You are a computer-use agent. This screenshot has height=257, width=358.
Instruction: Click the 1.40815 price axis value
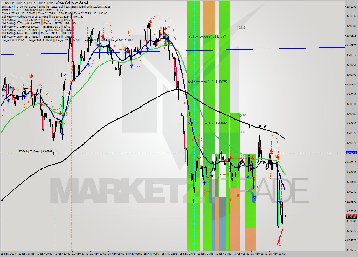[351, 55]
